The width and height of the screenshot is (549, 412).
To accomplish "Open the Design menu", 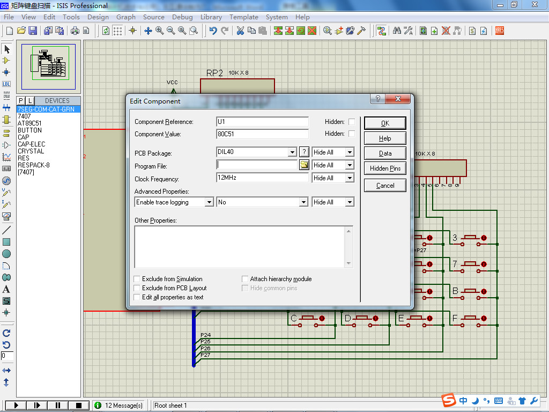I will [98, 17].
